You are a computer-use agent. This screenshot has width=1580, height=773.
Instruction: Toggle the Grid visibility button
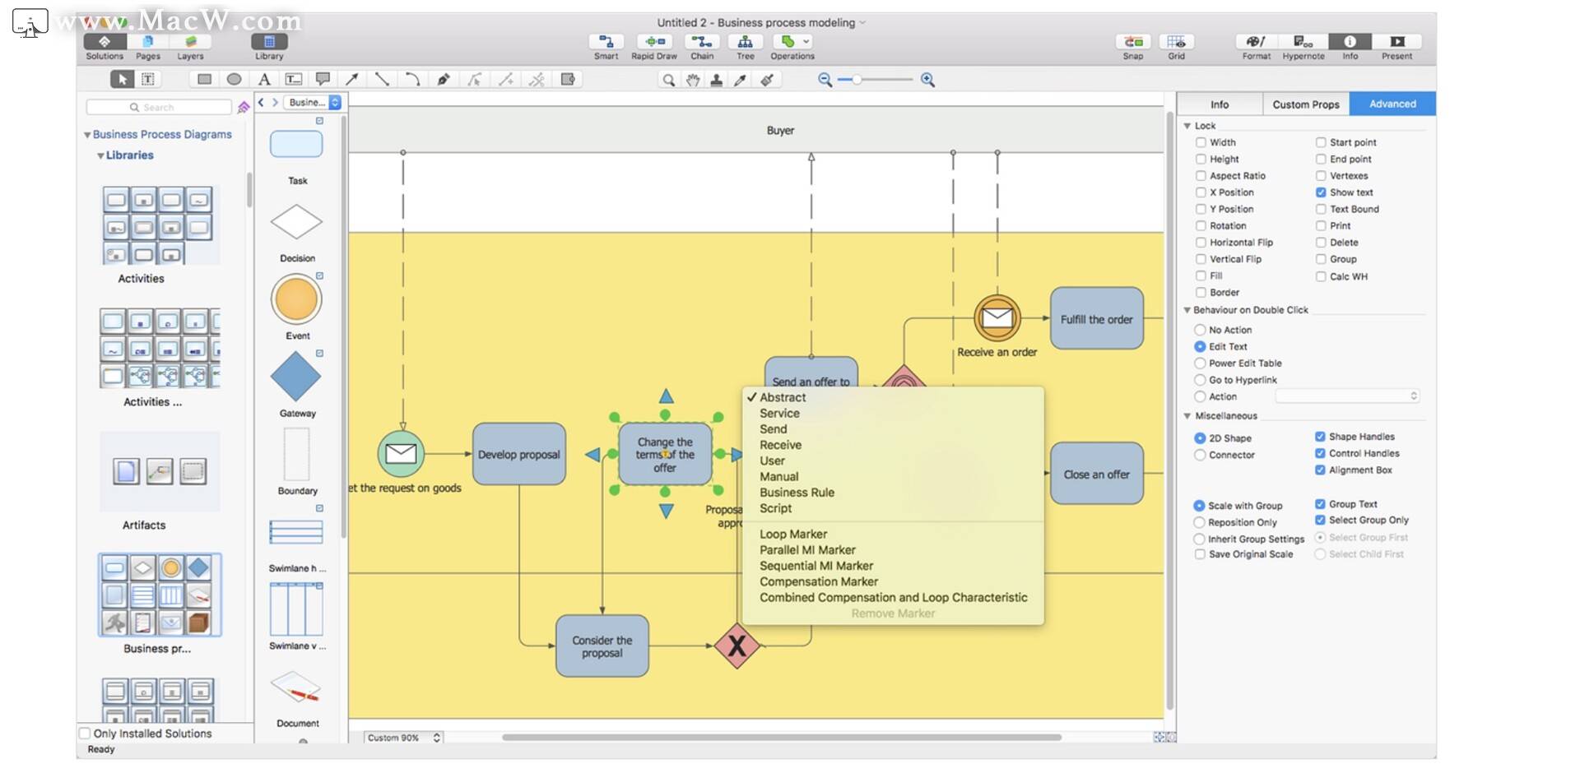tap(1176, 45)
